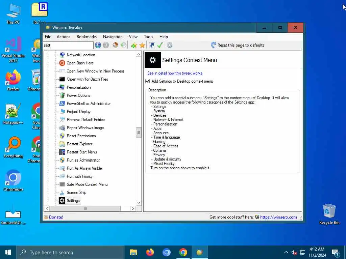The image size is (346, 259).
Task: Click the Network Location tree icon
Action: click(x=63, y=55)
